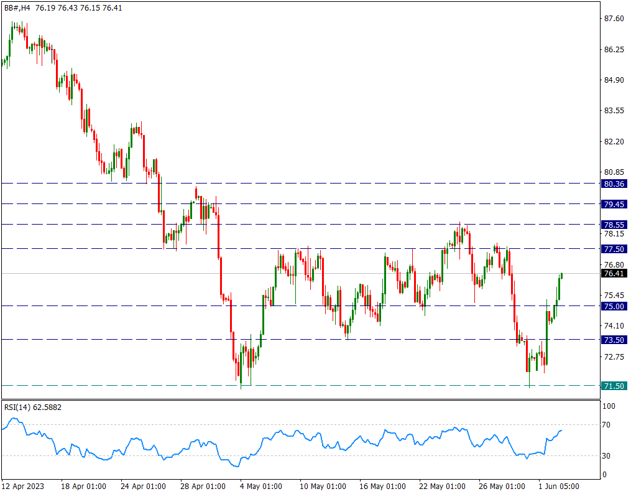Click the 26 May 01:00 date label
This screenshot has height=494, width=631.
click(x=502, y=487)
